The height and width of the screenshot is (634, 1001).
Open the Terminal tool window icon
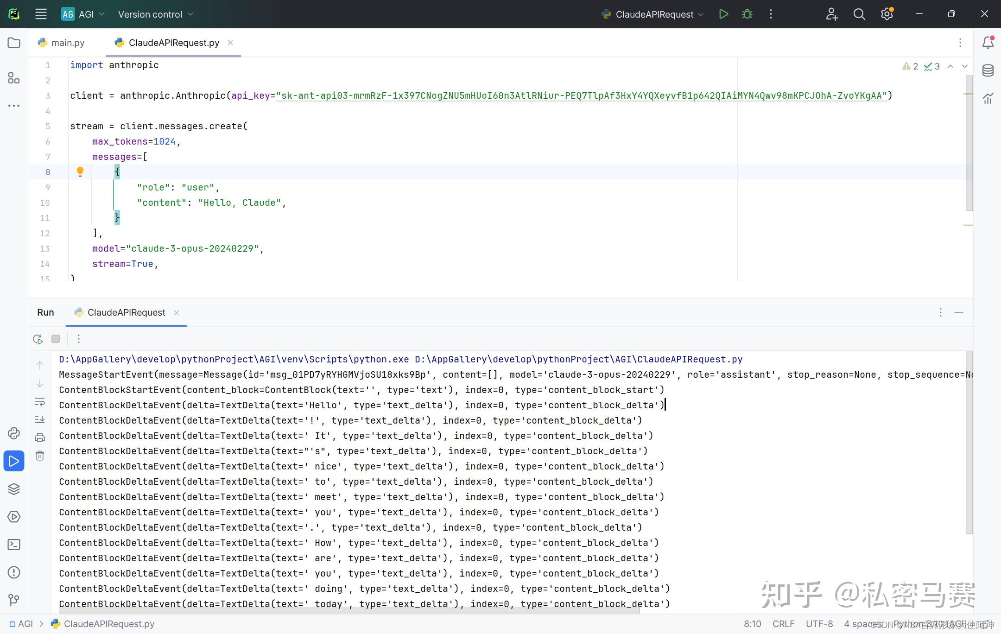pyautogui.click(x=13, y=545)
